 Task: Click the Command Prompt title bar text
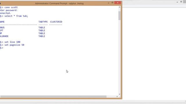point(59,3)
